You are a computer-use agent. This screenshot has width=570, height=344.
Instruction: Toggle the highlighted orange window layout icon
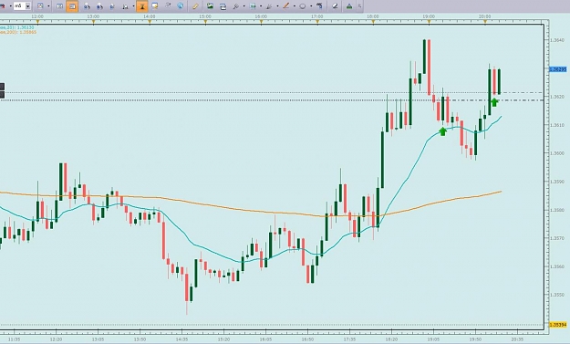(x=72, y=5)
